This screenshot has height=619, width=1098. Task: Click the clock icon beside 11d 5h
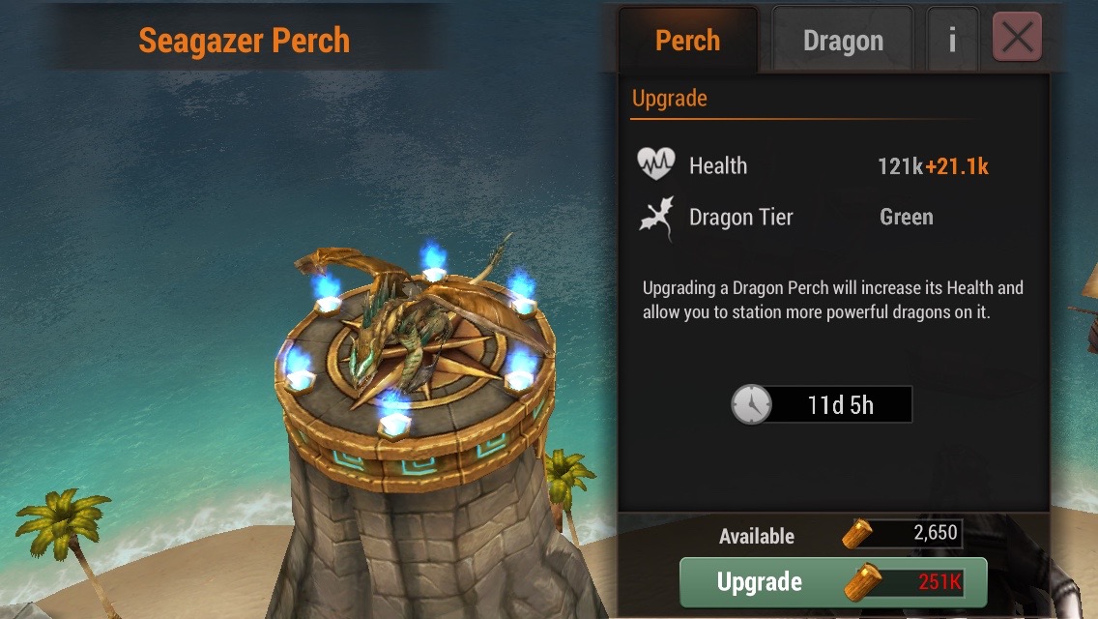pos(751,404)
